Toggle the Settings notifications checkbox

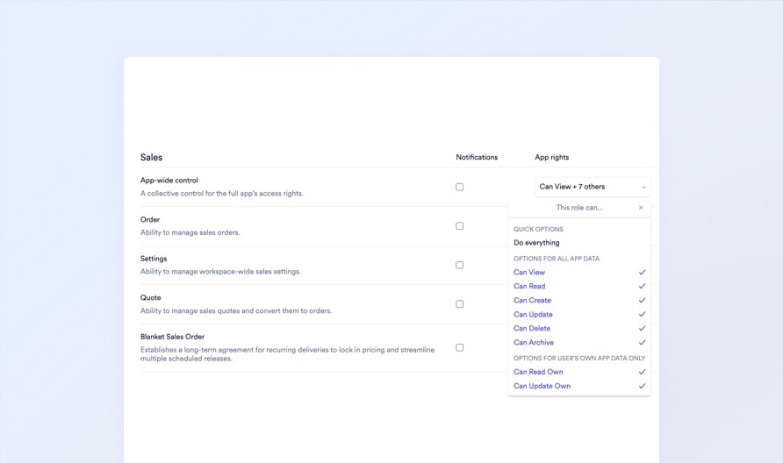click(x=459, y=265)
